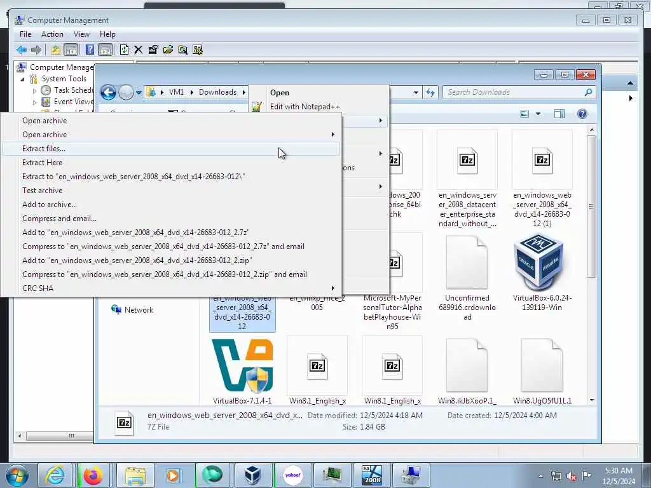651x488 pixels.
Task: Click Explorer blue Back button
Action: click(108, 92)
